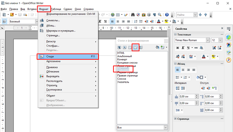Toggle justified alignment in the toolbar

click(x=129, y=21)
